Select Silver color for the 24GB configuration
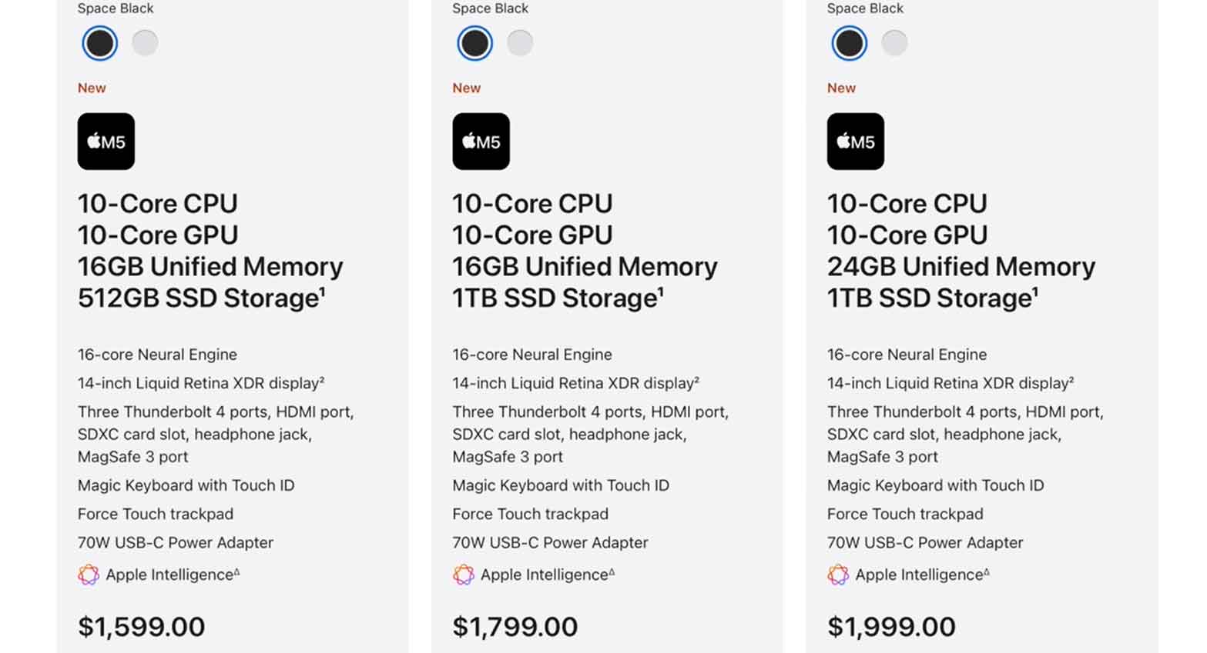Screen dimensions: 1207x653 [x=894, y=43]
